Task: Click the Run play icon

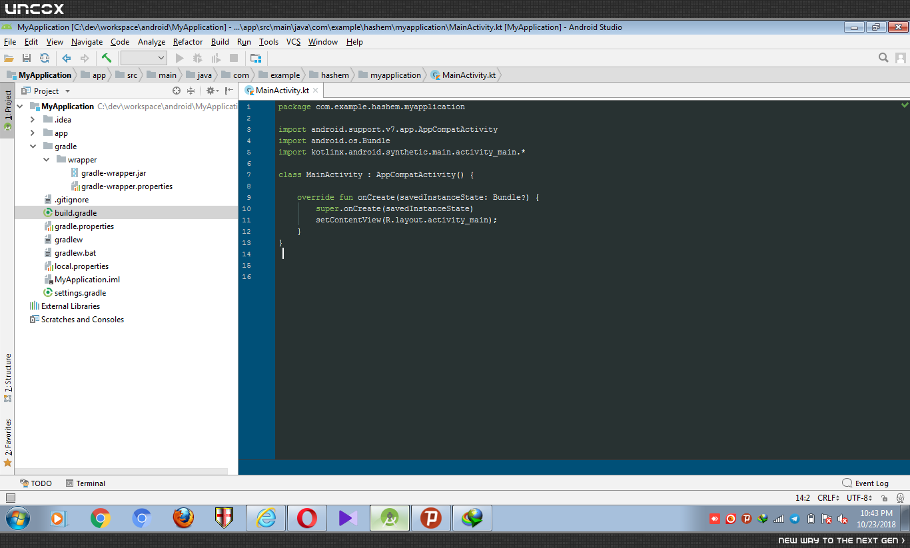Action: 180,59
